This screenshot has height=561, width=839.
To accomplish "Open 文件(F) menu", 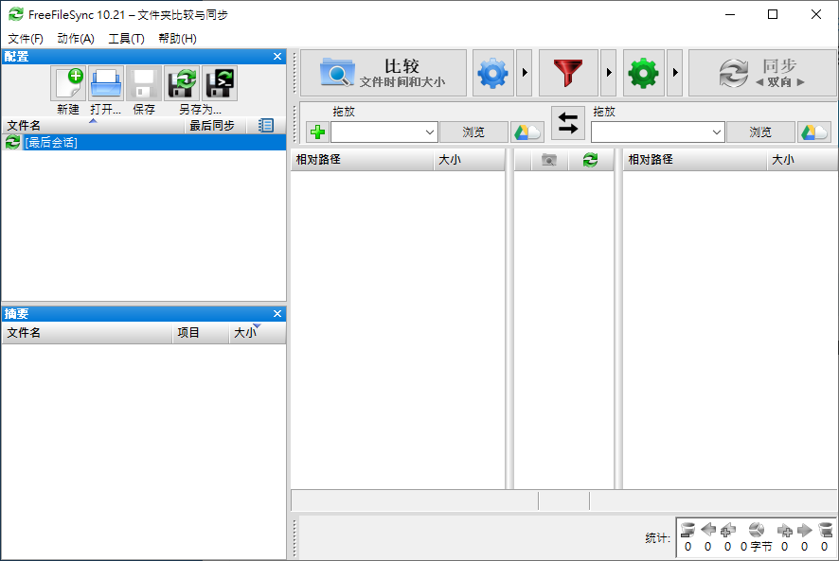I will [x=26, y=39].
